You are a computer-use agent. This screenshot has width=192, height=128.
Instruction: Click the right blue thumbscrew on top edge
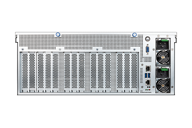(x=135, y=35)
